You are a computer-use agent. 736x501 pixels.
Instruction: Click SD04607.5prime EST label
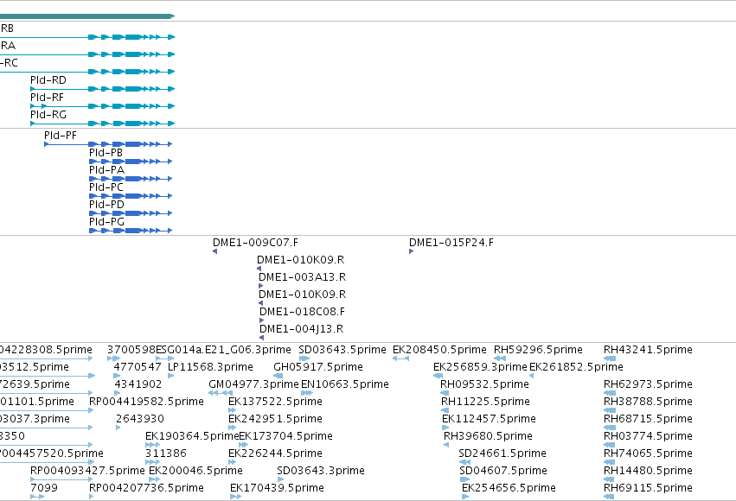(503, 471)
